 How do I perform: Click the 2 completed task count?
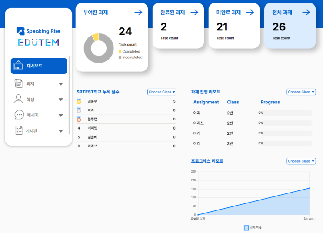point(163,27)
